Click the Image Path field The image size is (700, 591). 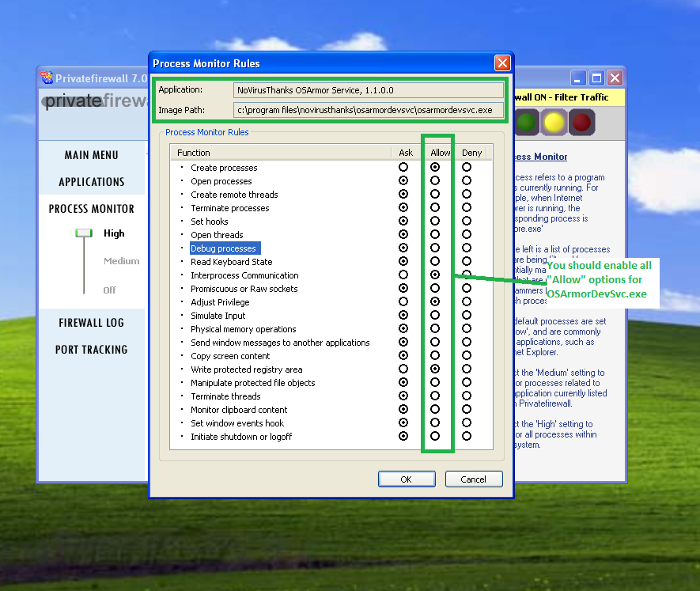(369, 110)
